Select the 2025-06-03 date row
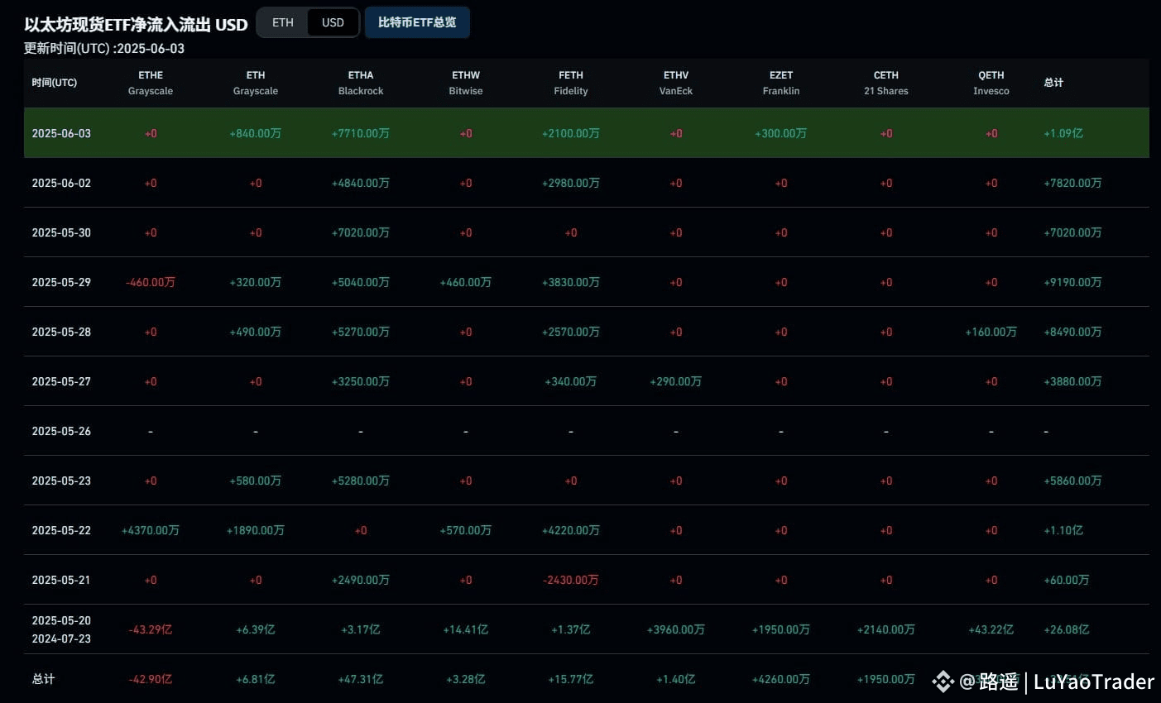This screenshot has height=703, width=1161. click(x=586, y=133)
